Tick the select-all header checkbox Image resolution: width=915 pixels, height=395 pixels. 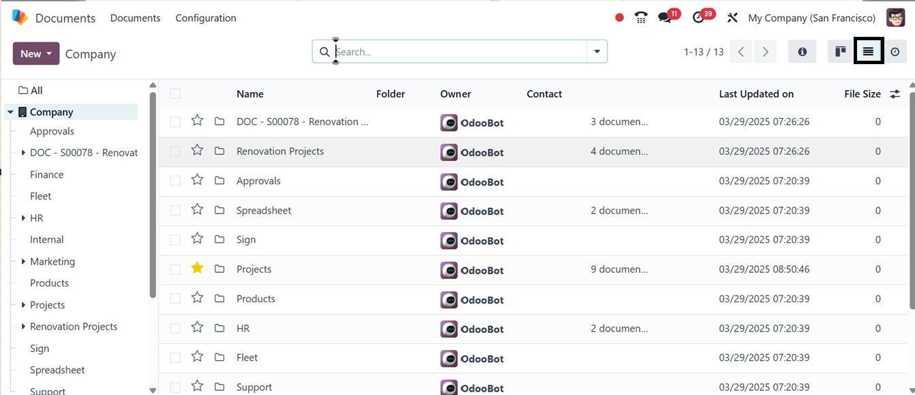[x=175, y=94]
